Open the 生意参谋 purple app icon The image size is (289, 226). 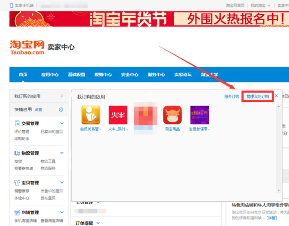point(199,115)
